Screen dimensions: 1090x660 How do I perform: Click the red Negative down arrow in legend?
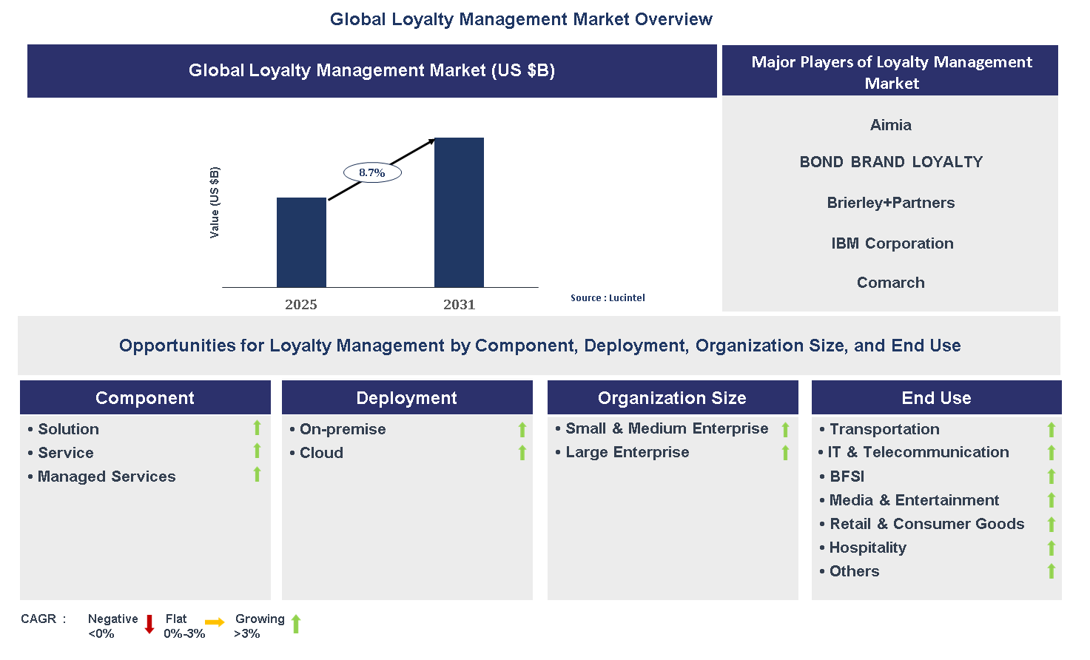coord(149,624)
